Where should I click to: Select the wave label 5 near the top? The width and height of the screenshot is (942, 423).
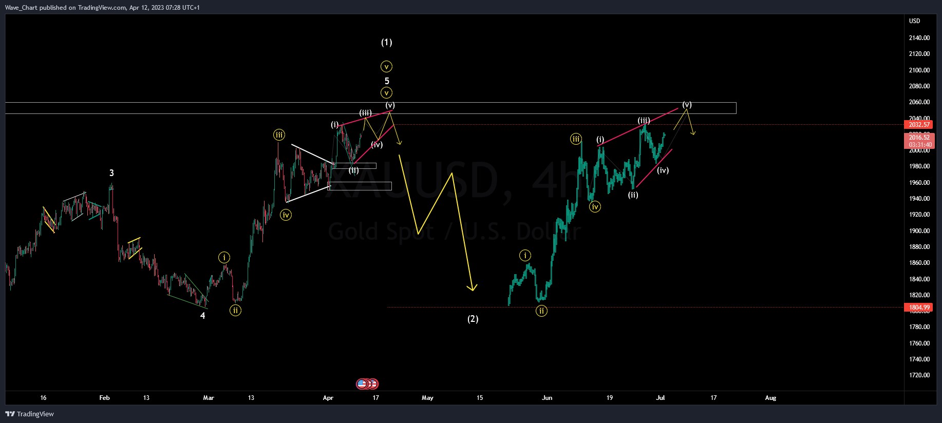(x=387, y=81)
